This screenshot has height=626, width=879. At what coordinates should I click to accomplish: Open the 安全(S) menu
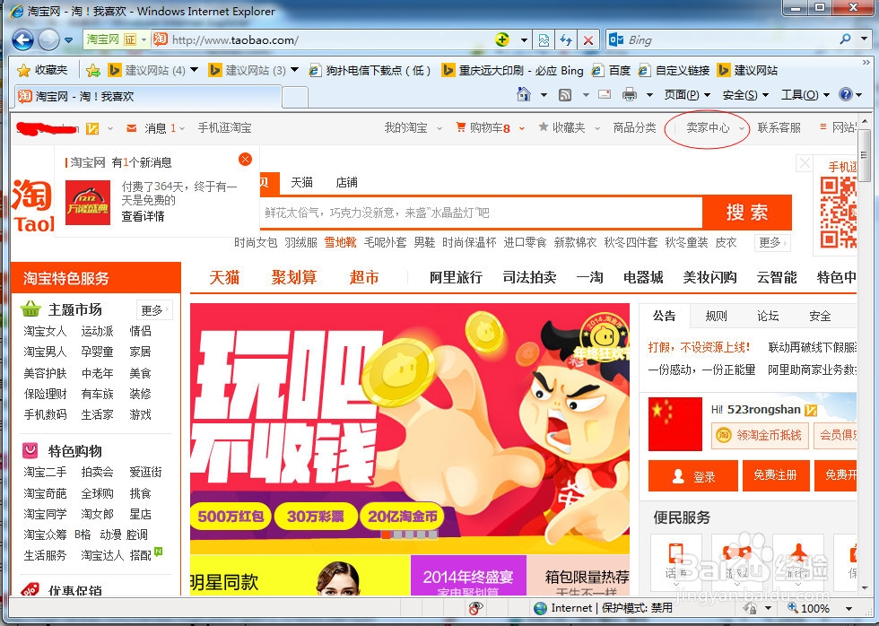tap(745, 95)
